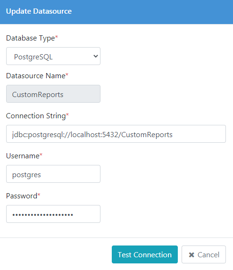This screenshot has width=233, height=270.
Task: Click the red asterisk beside Password
Action: (39, 195)
